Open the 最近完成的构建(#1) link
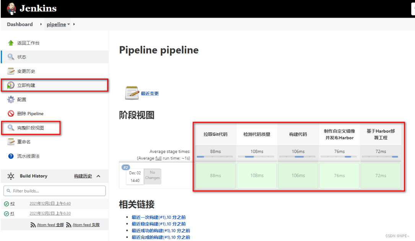This screenshot has width=415, height=241. pyautogui.click(x=161, y=237)
